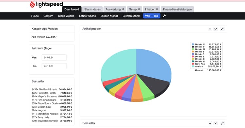Click the Lightspeed flame logo
The width and height of the screenshot is (245, 128).
point(32,5)
